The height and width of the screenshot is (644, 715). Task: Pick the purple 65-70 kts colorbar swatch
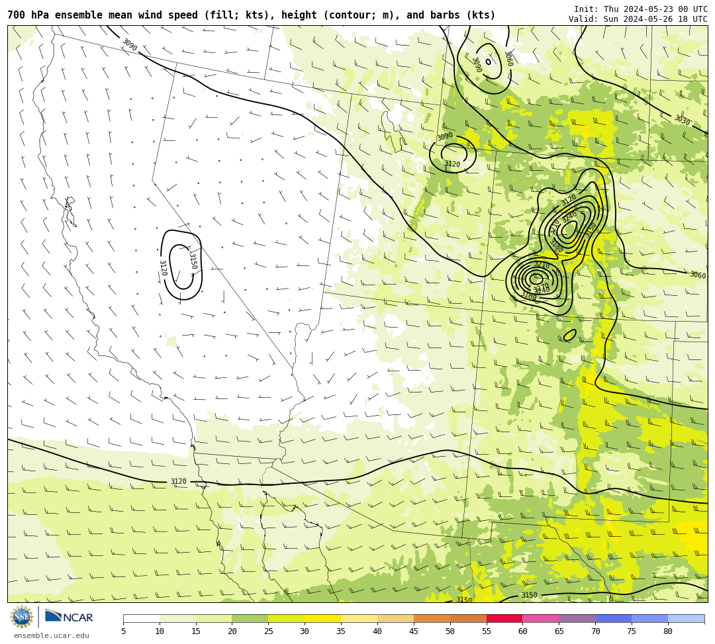(x=577, y=618)
